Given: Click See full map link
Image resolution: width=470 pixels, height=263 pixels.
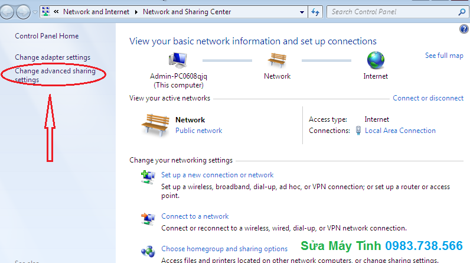Looking at the screenshot, I should point(444,56).
